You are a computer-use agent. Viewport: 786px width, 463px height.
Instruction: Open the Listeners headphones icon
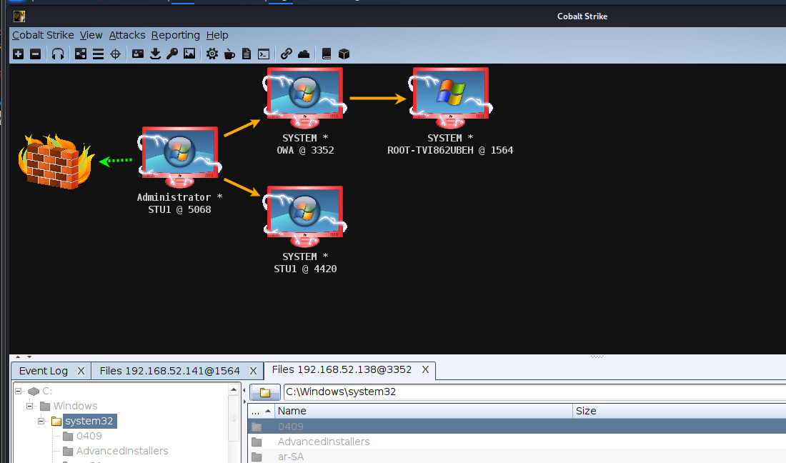click(x=58, y=54)
